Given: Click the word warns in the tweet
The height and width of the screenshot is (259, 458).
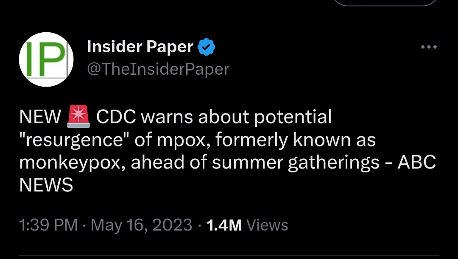Looking at the screenshot, I should coord(165,118).
